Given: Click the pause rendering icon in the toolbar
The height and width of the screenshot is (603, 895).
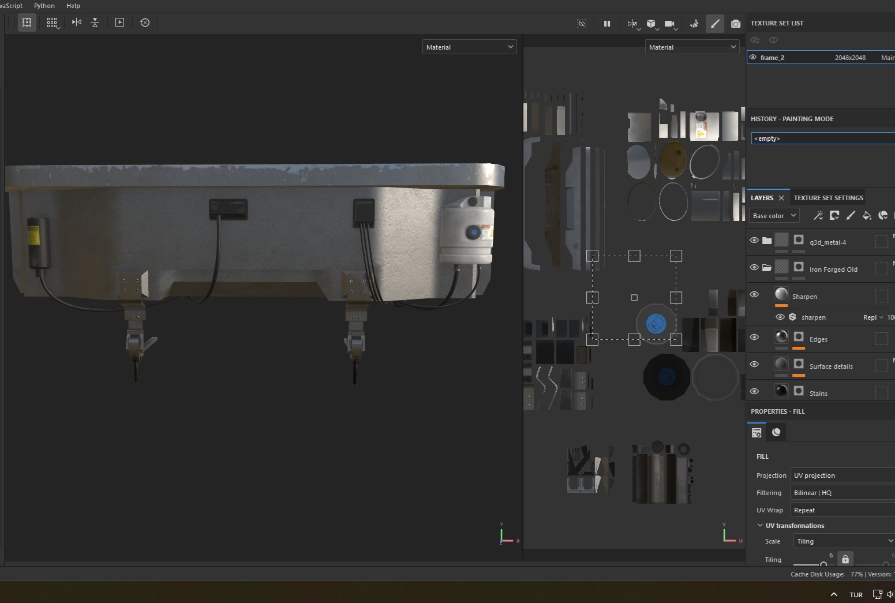Looking at the screenshot, I should 606,24.
